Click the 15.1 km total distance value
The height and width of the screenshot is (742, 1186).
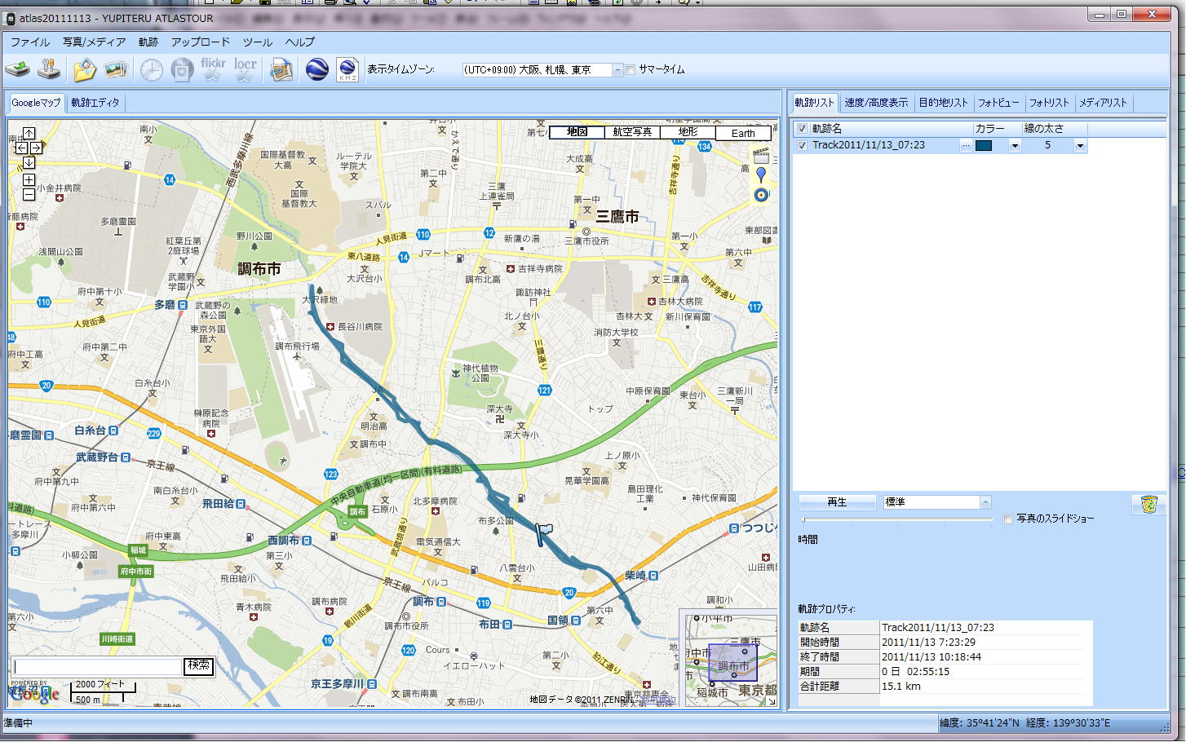(x=901, y=687)
